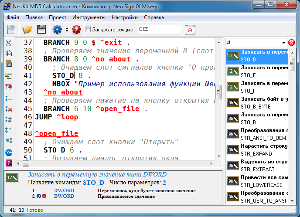300x217 pixels.
Task: Click the red minus icon for parameter 2
Action: pyautogui.click(x=44, y=196)
